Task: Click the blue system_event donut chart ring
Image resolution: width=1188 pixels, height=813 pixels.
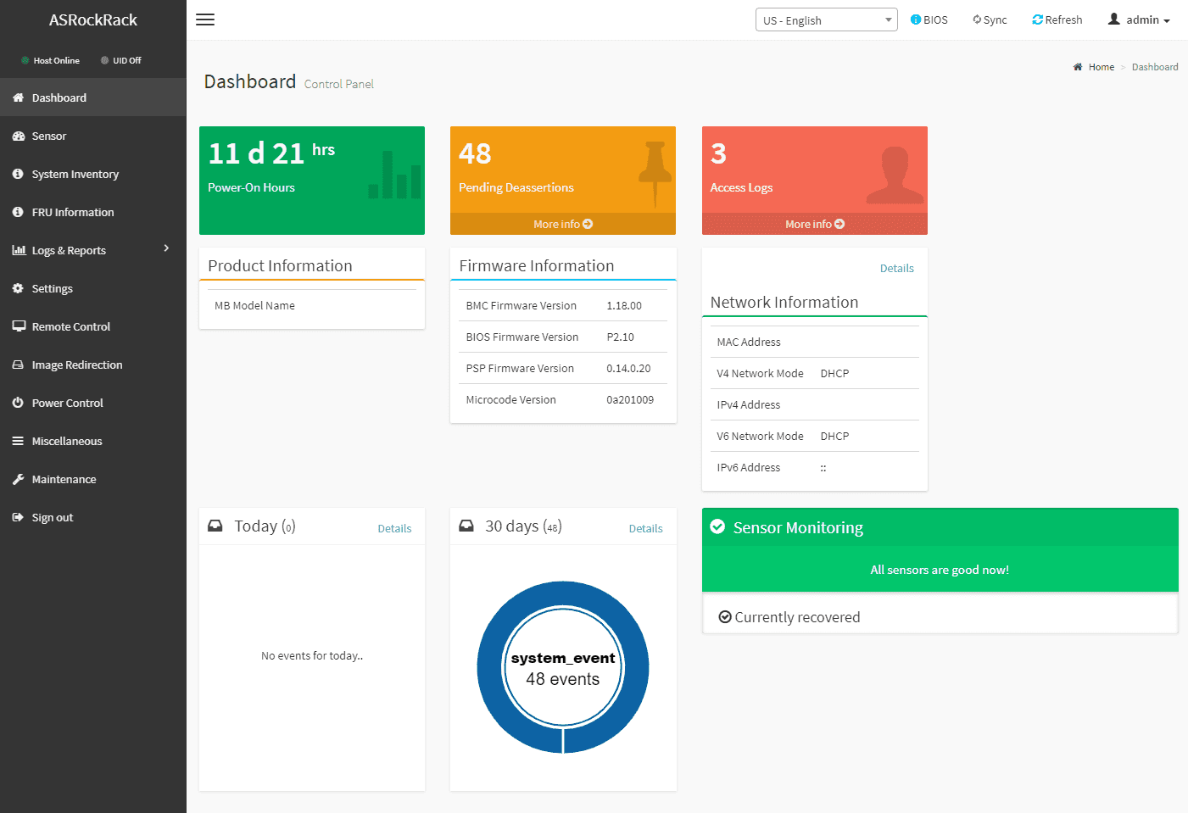Action: pos(492,667)
